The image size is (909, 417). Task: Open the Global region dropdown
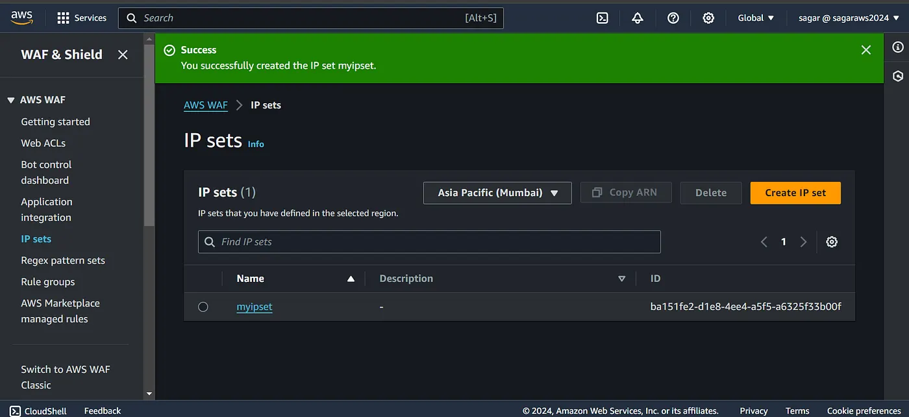coord(756,18)
